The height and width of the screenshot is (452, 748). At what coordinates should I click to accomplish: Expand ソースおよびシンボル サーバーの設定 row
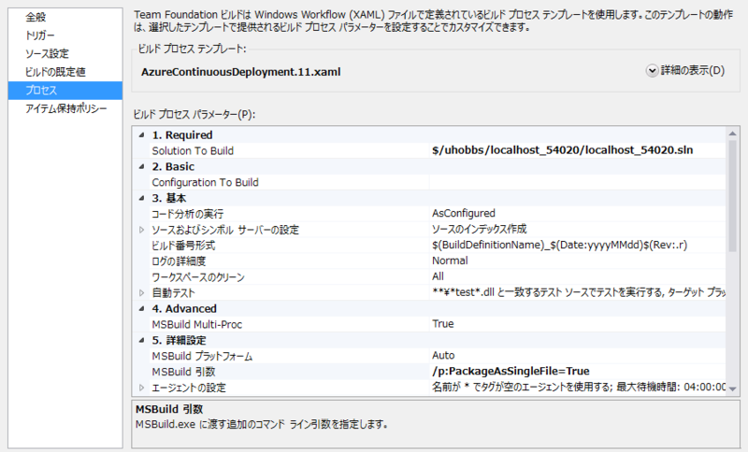pyautogui.click(x=142, y=230)
